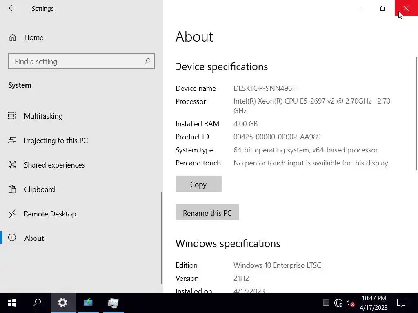Click the network globe tray icon

(338, 303)
